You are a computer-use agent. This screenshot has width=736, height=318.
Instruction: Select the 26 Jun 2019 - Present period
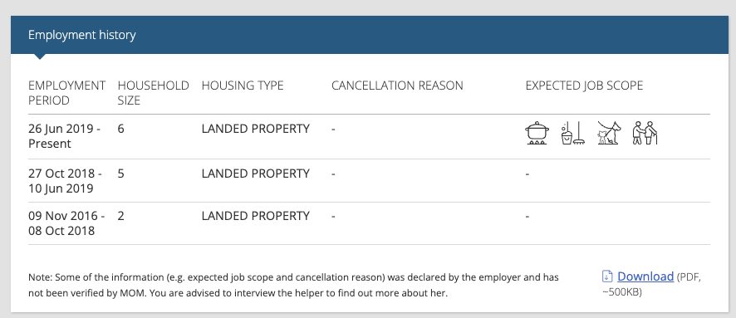pyautogui.click(x=64, y=136)
